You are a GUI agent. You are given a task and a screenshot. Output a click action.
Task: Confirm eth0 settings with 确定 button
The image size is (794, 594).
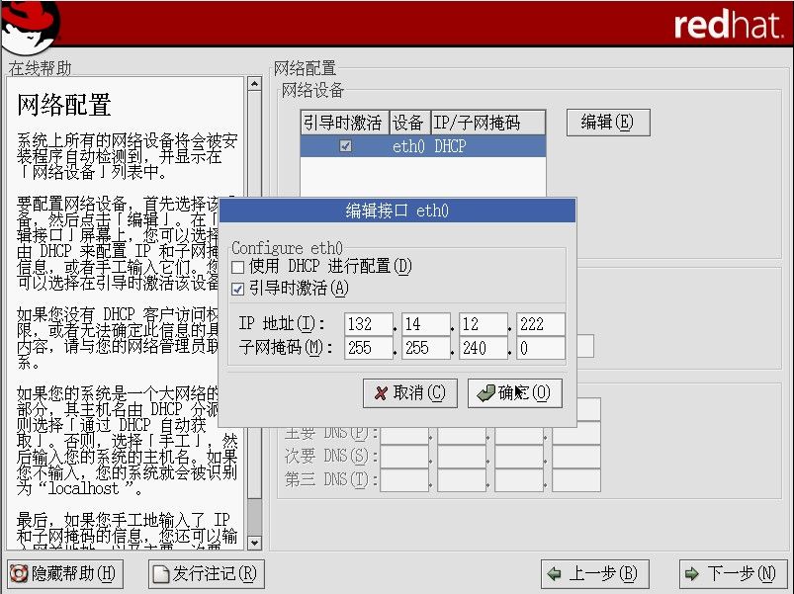514,392
